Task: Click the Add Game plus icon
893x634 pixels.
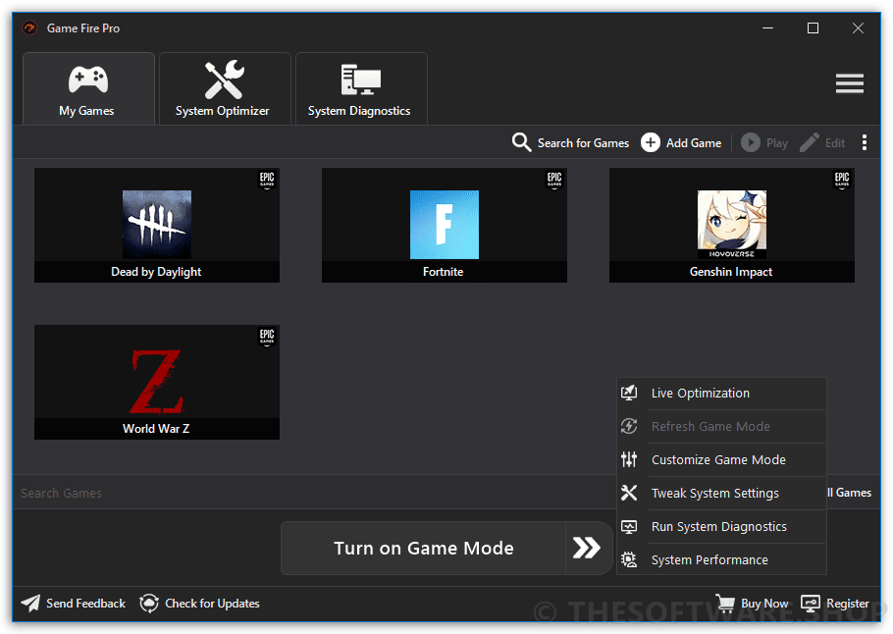Action: click(651, 142)
